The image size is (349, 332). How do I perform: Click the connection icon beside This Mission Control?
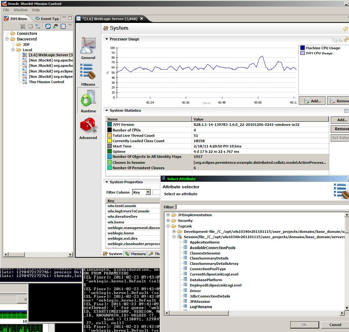click(24, 82)
